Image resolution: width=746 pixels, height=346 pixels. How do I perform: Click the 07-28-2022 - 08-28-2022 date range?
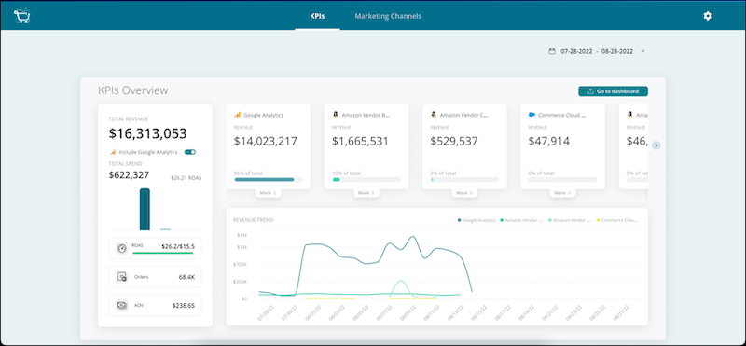pos(597,51)
